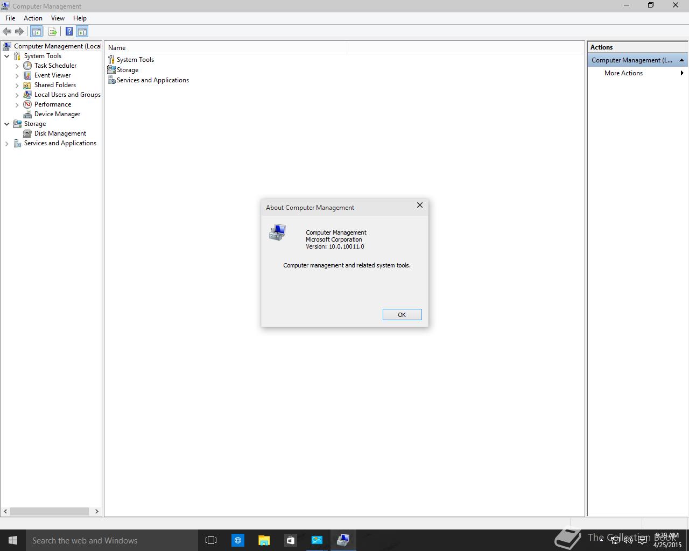Click the Performance gauge icon in the tree

click(27, 104)
